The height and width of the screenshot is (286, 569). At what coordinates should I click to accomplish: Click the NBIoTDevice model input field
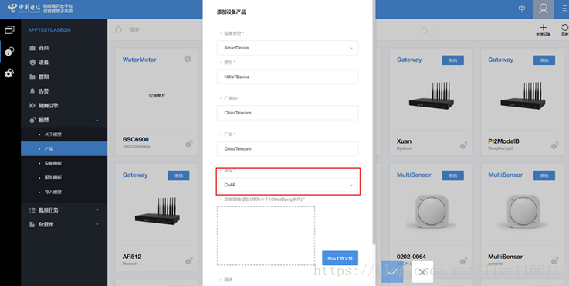pos(287,77)
